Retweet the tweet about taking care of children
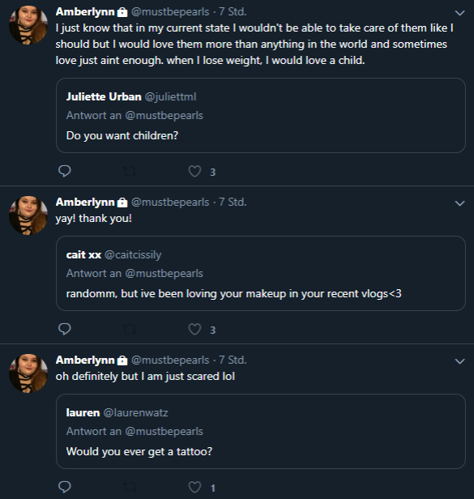The width and height of the screenshot is (474, 499). [x=130, y=171]
